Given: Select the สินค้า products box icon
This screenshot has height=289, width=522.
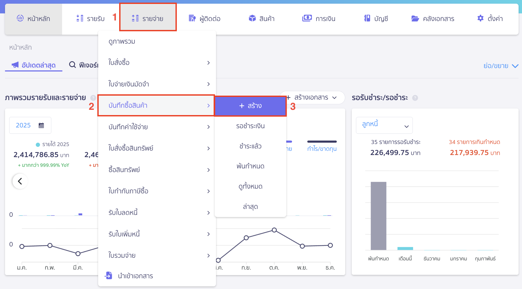Looking at the screenshot, I should click(252, 18).
